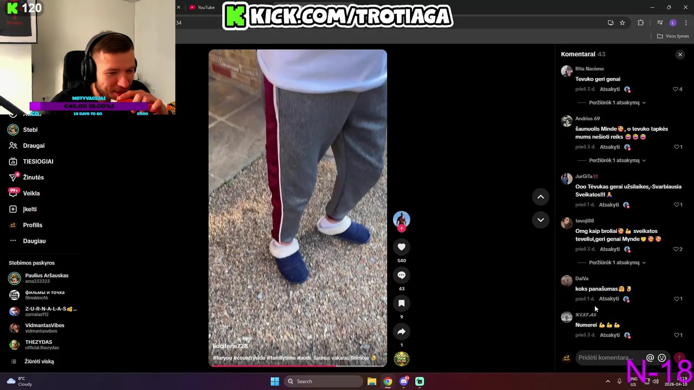Like DaiVa's comment

pyautogui.click(x=677, y=299)
